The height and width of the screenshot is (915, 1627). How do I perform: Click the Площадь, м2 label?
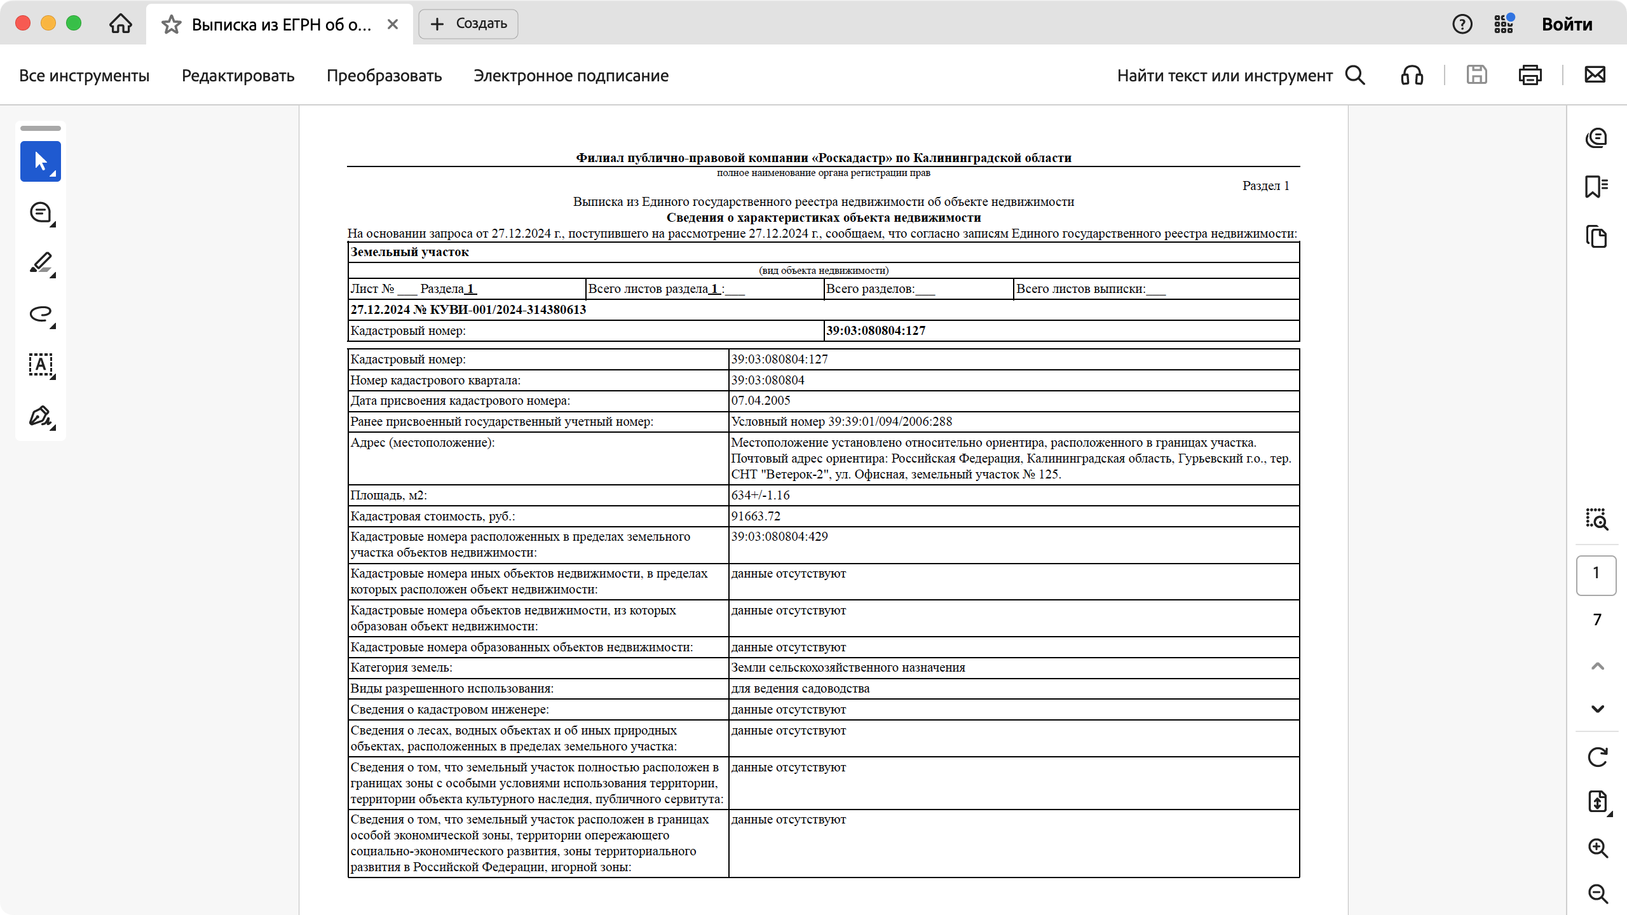point(389,495)
